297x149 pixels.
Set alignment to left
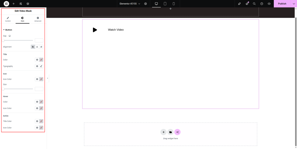33,47
